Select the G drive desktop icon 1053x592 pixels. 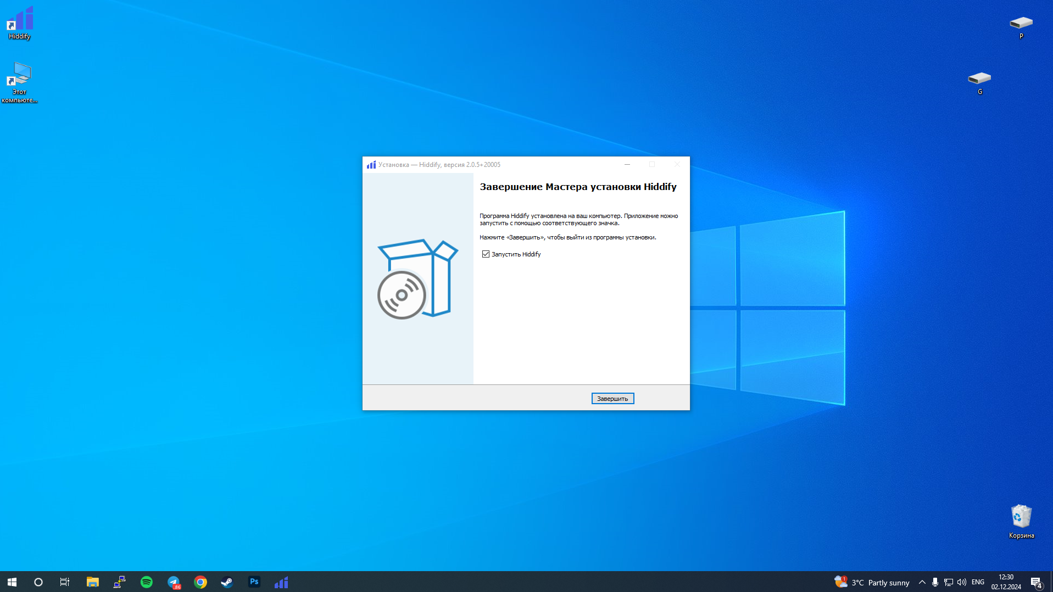coord(979,83)
